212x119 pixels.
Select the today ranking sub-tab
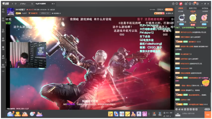(x=180, y=11)
